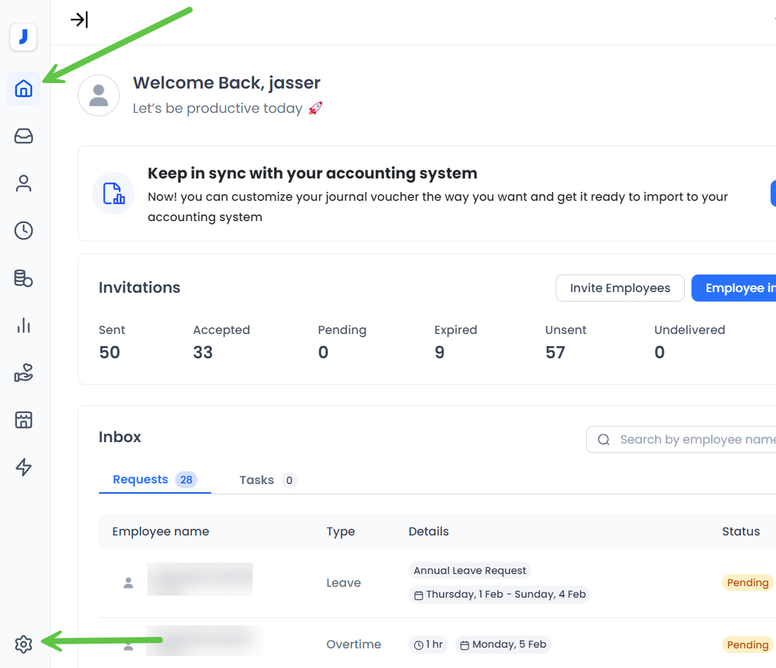
Task: Click the Invite Employees button
Action: click(620, 288)
